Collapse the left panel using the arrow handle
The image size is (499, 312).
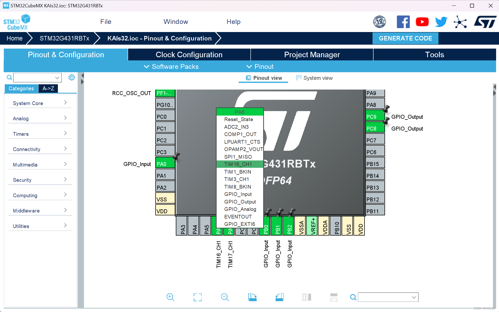pos(82,79)
